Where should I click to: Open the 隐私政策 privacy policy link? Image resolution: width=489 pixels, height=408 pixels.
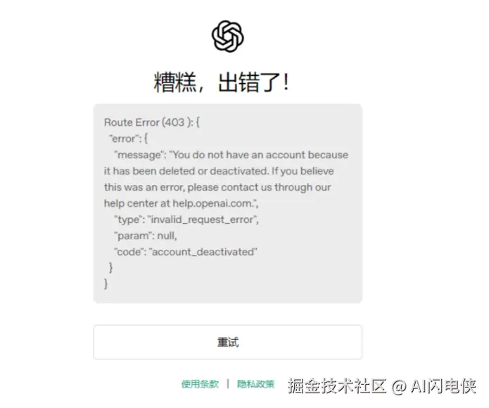point(255,384)
